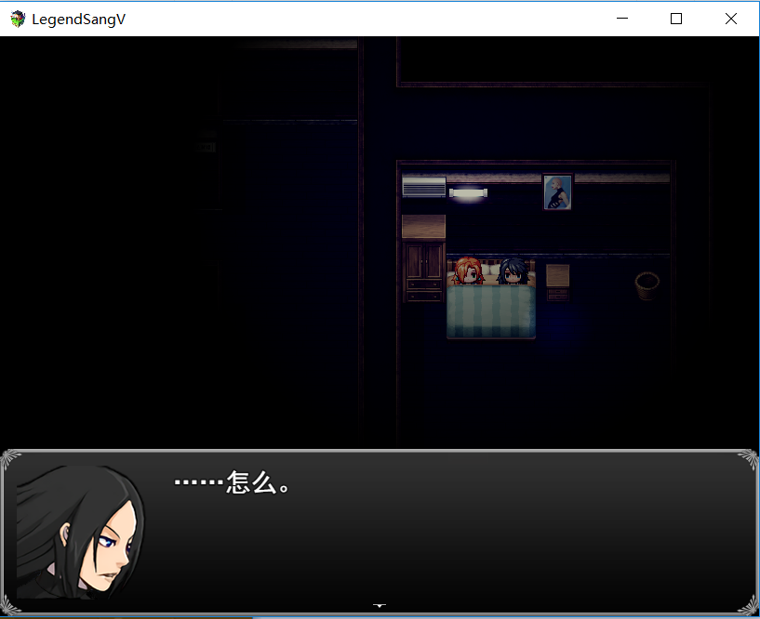Close the LegendSangV window

point(731,19)
